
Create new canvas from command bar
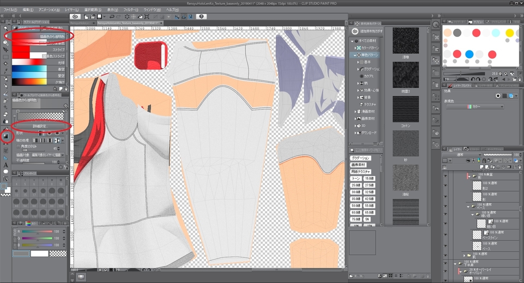click(x=86, y=17)
